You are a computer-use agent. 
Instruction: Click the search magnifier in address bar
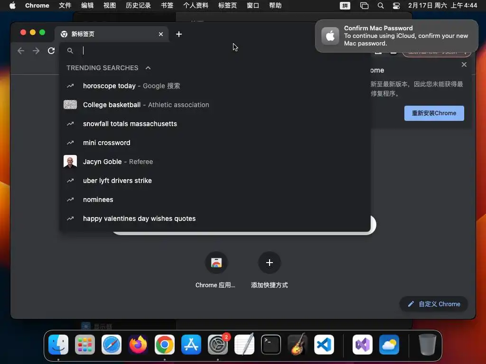[x=70, y=50]
